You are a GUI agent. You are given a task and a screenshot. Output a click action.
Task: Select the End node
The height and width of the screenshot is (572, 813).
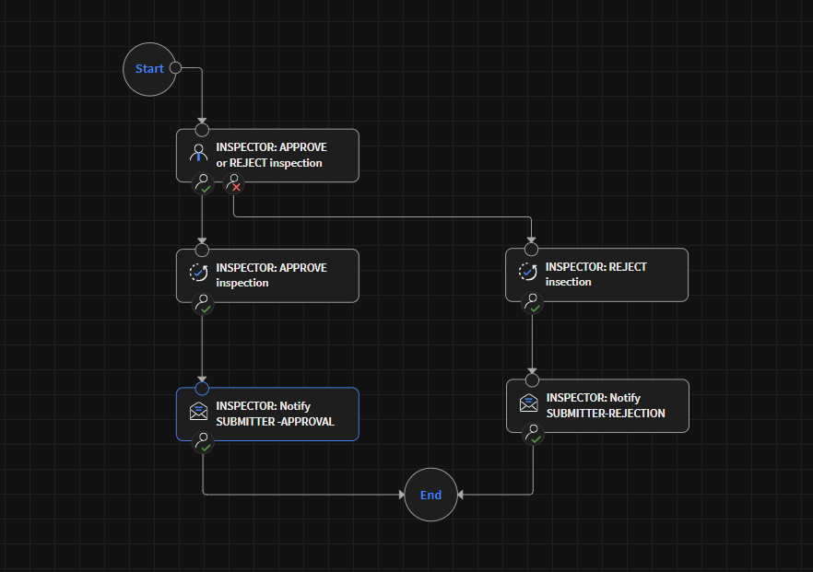[x=430, y=495]
